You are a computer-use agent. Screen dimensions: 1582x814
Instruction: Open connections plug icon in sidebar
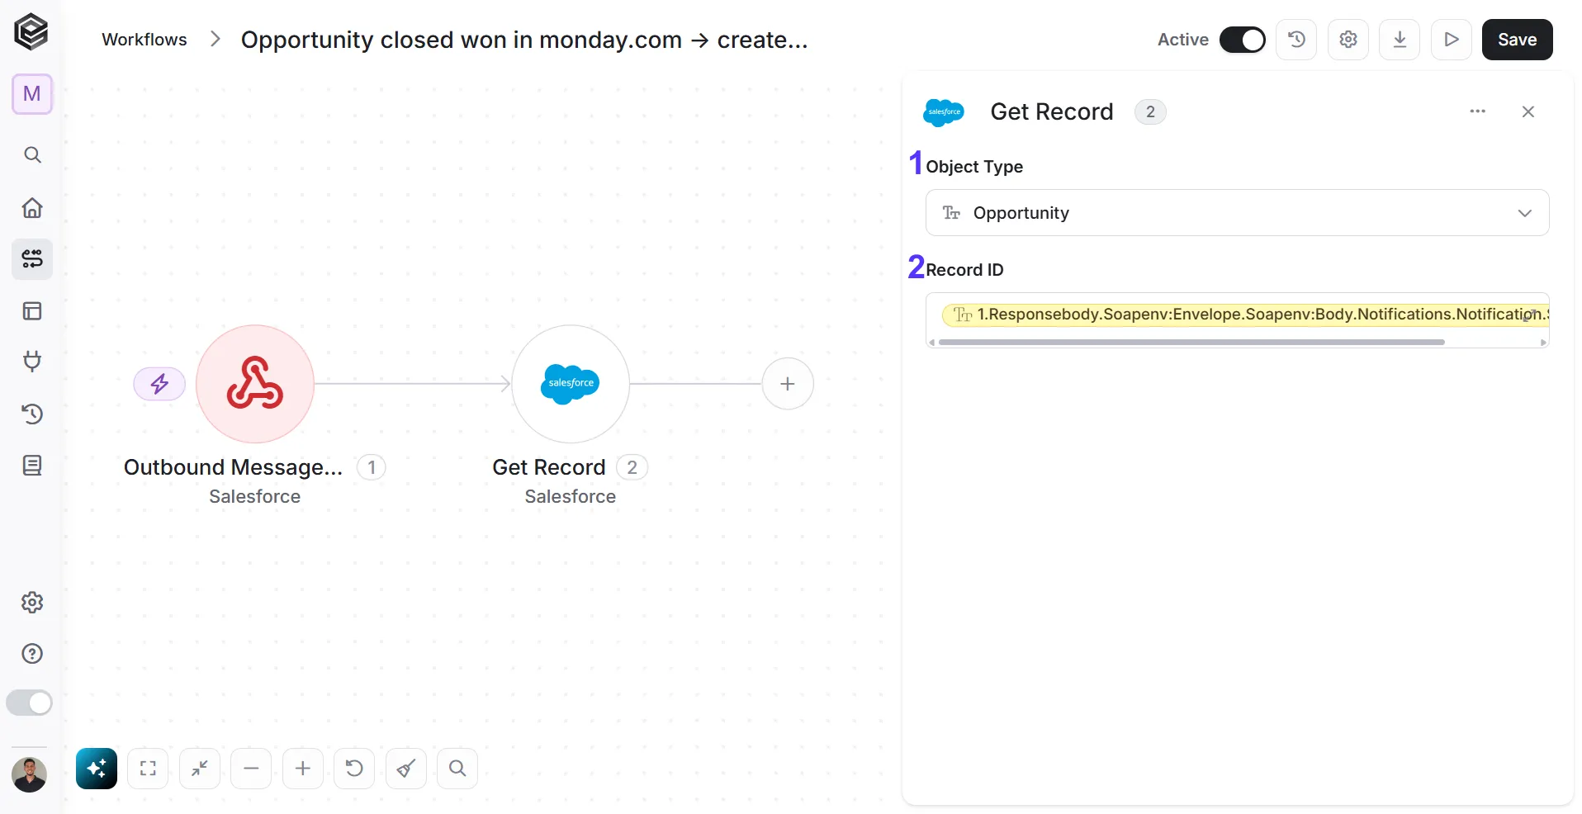click(32, 362)
